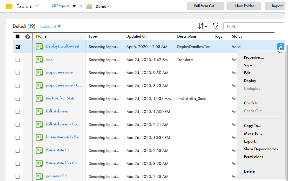Choose Delete from the context menu
288x181 pixels.
click(249, 171)
